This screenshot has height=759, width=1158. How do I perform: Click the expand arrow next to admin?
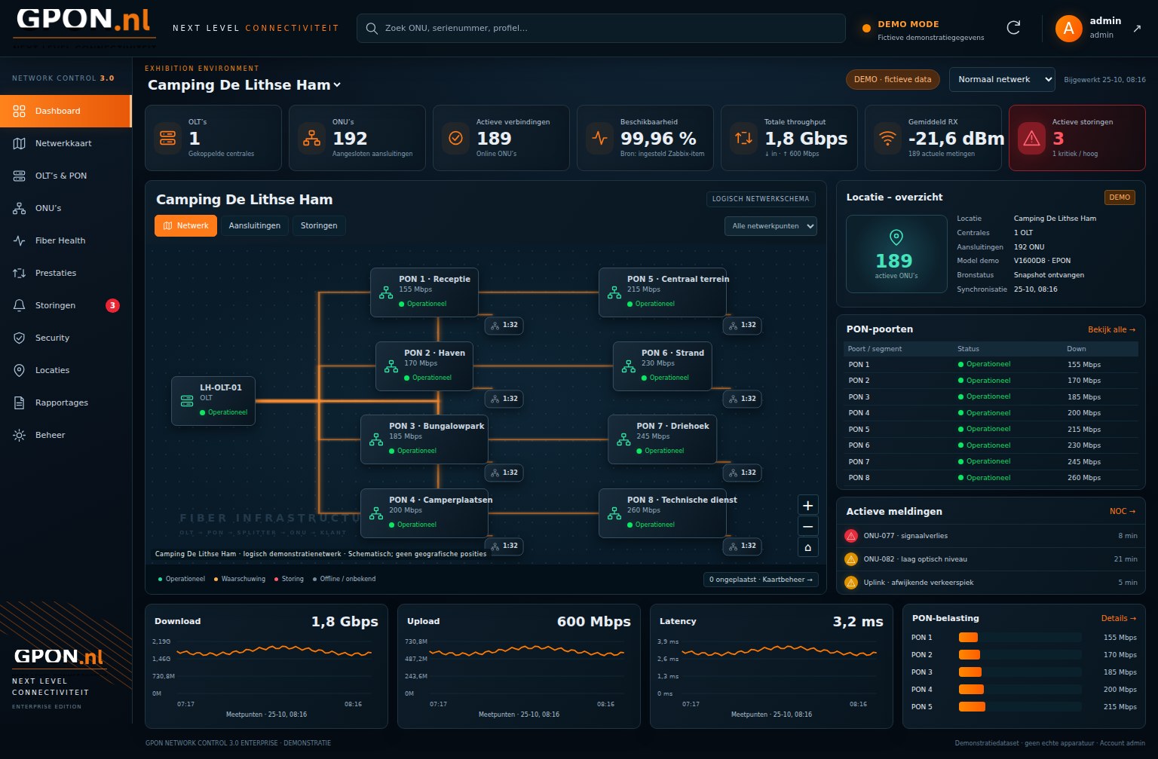[x=1137, y=29]
